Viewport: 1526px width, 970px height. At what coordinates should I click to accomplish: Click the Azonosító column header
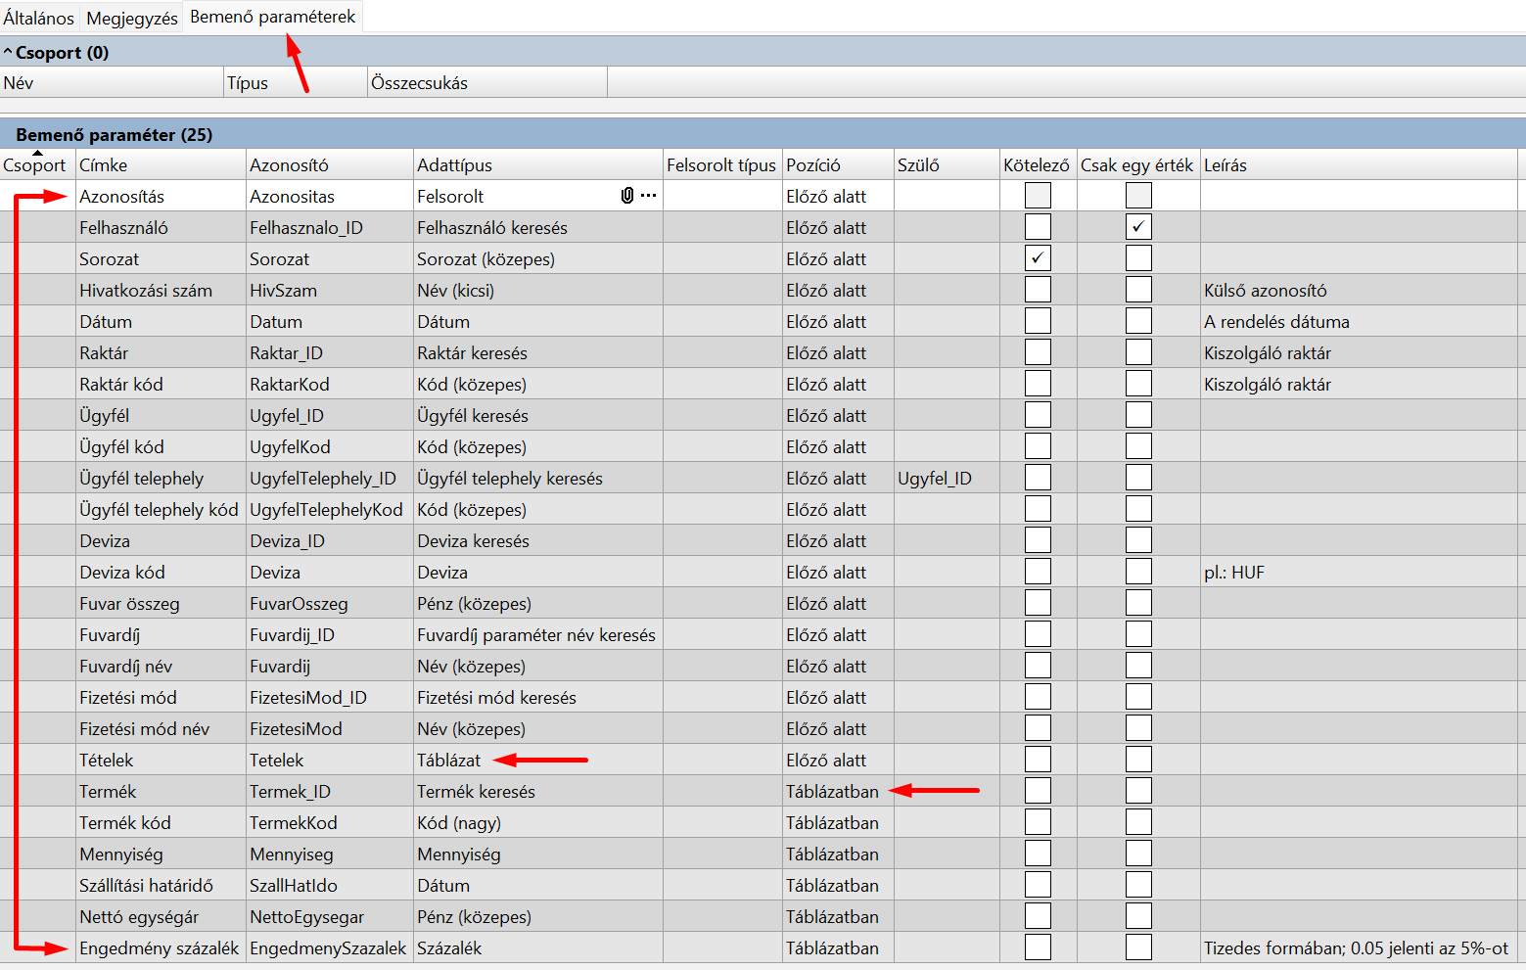pyautogui.click(x=330, y=164)
